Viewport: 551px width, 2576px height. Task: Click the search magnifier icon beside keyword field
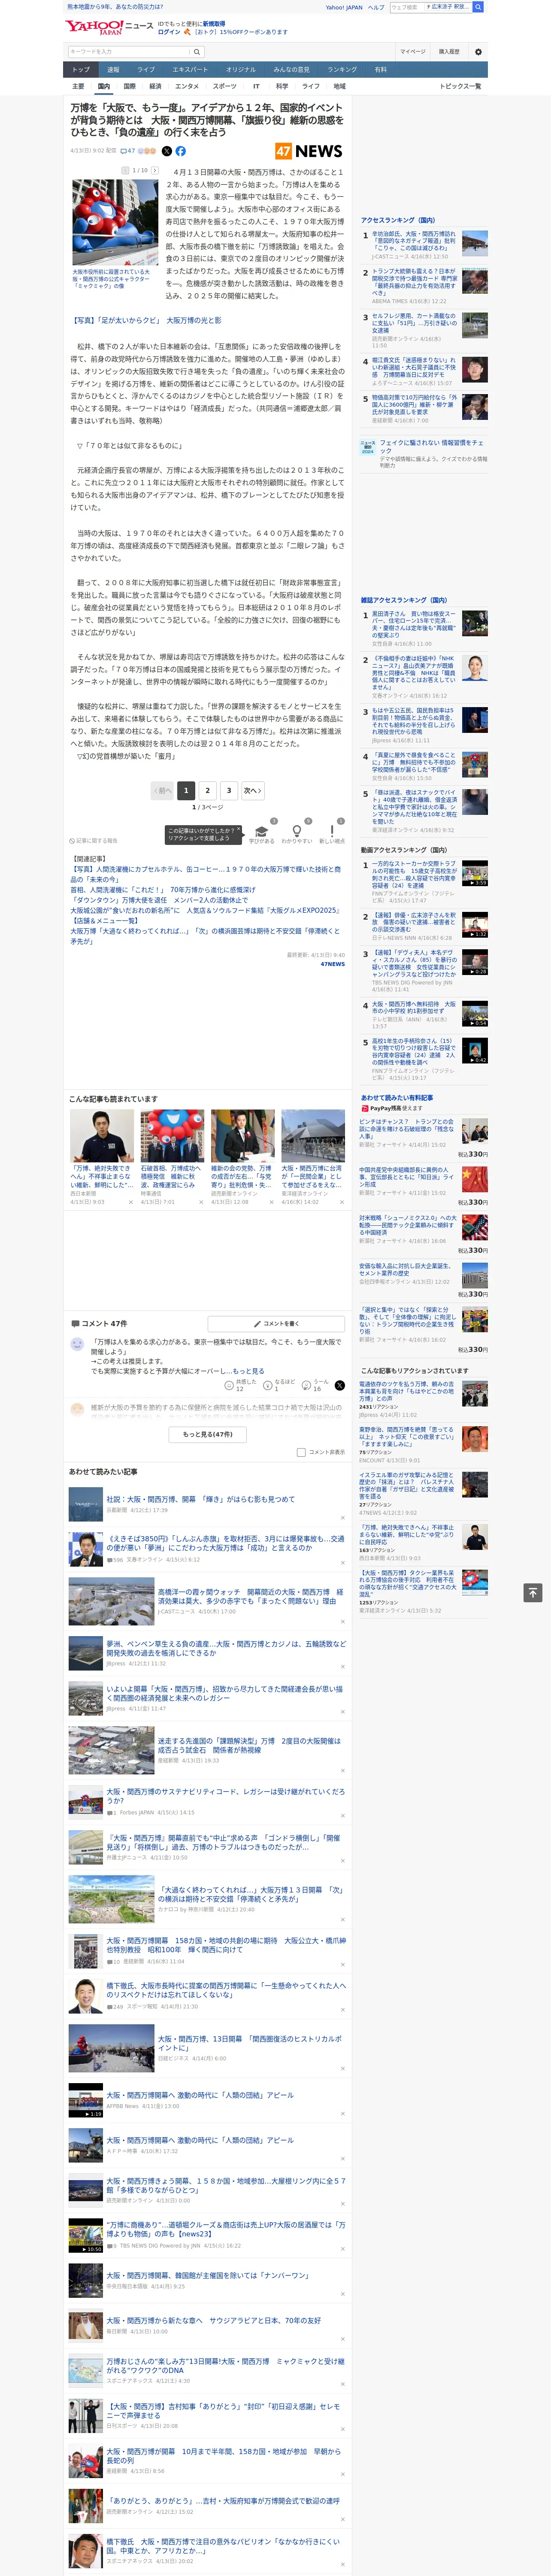[197, 51]
